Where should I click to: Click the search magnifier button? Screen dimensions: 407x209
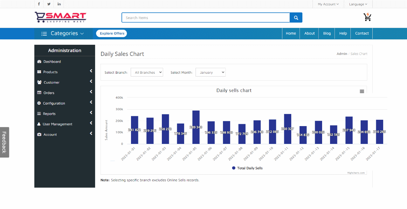(296, 17)
